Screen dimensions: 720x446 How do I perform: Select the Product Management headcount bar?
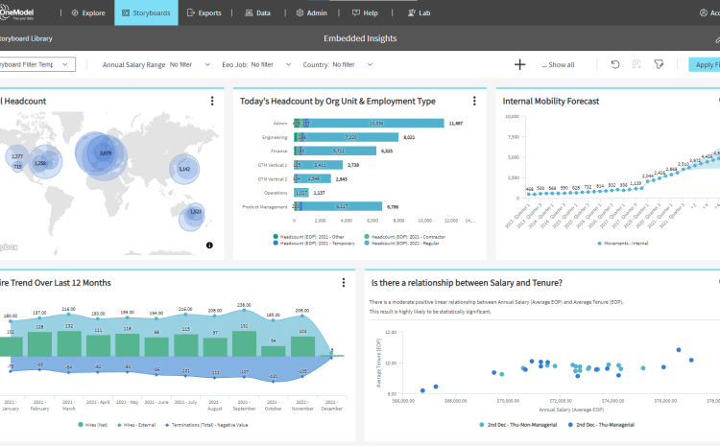coord(342,206)
